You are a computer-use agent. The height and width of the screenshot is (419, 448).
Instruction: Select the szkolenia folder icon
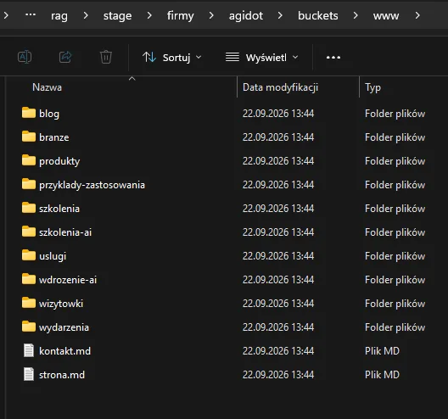(29, 207)
